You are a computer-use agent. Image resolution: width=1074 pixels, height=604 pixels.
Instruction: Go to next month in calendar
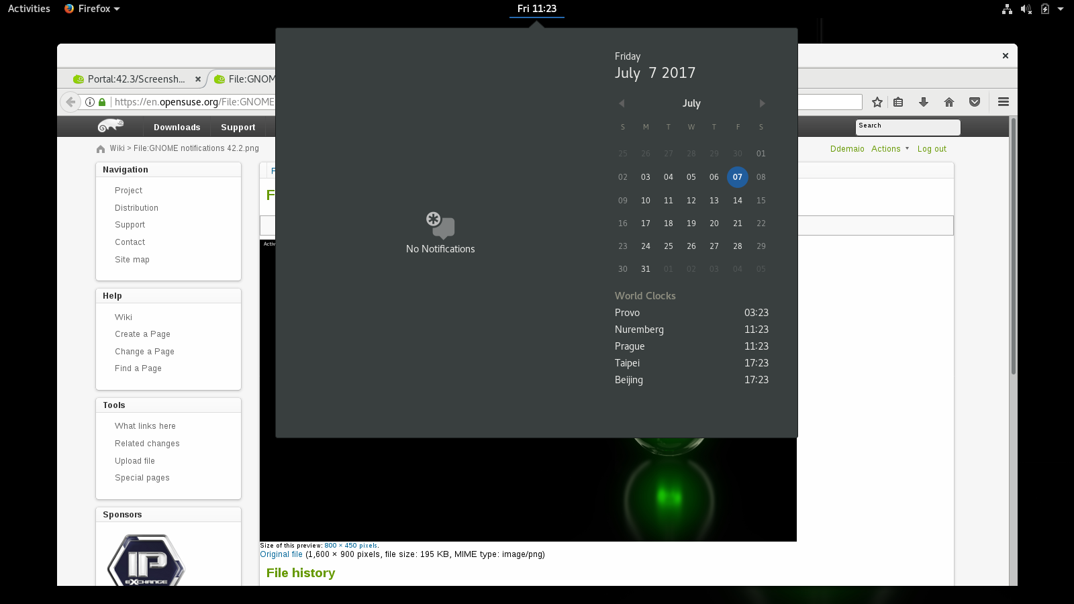tap(762, 103)
